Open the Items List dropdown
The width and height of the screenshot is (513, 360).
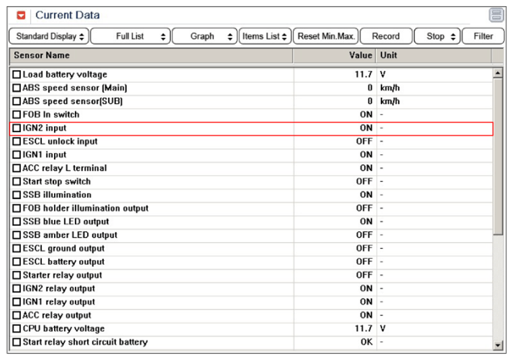265,36
